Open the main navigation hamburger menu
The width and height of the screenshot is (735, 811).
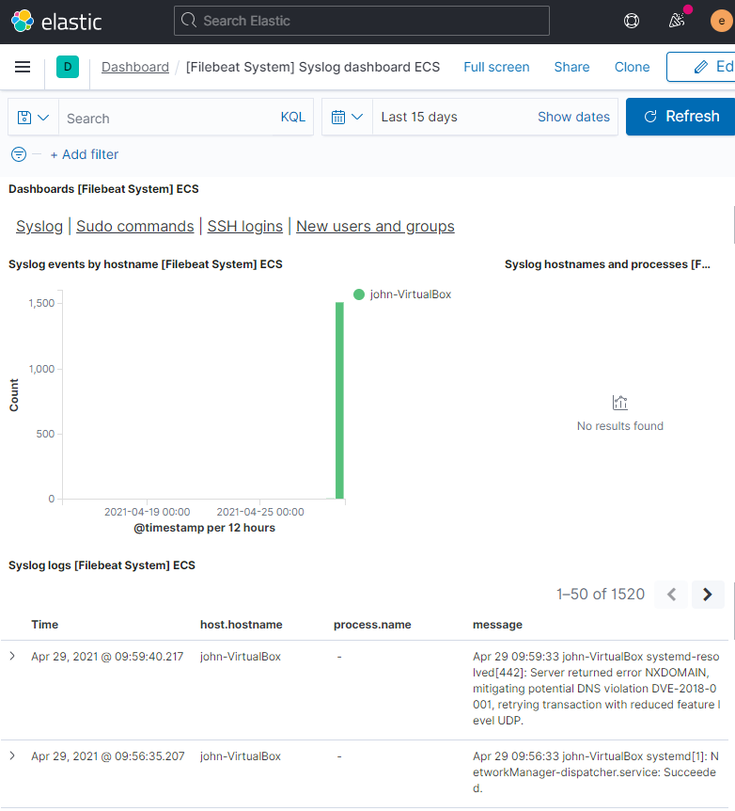coord(22,67)
